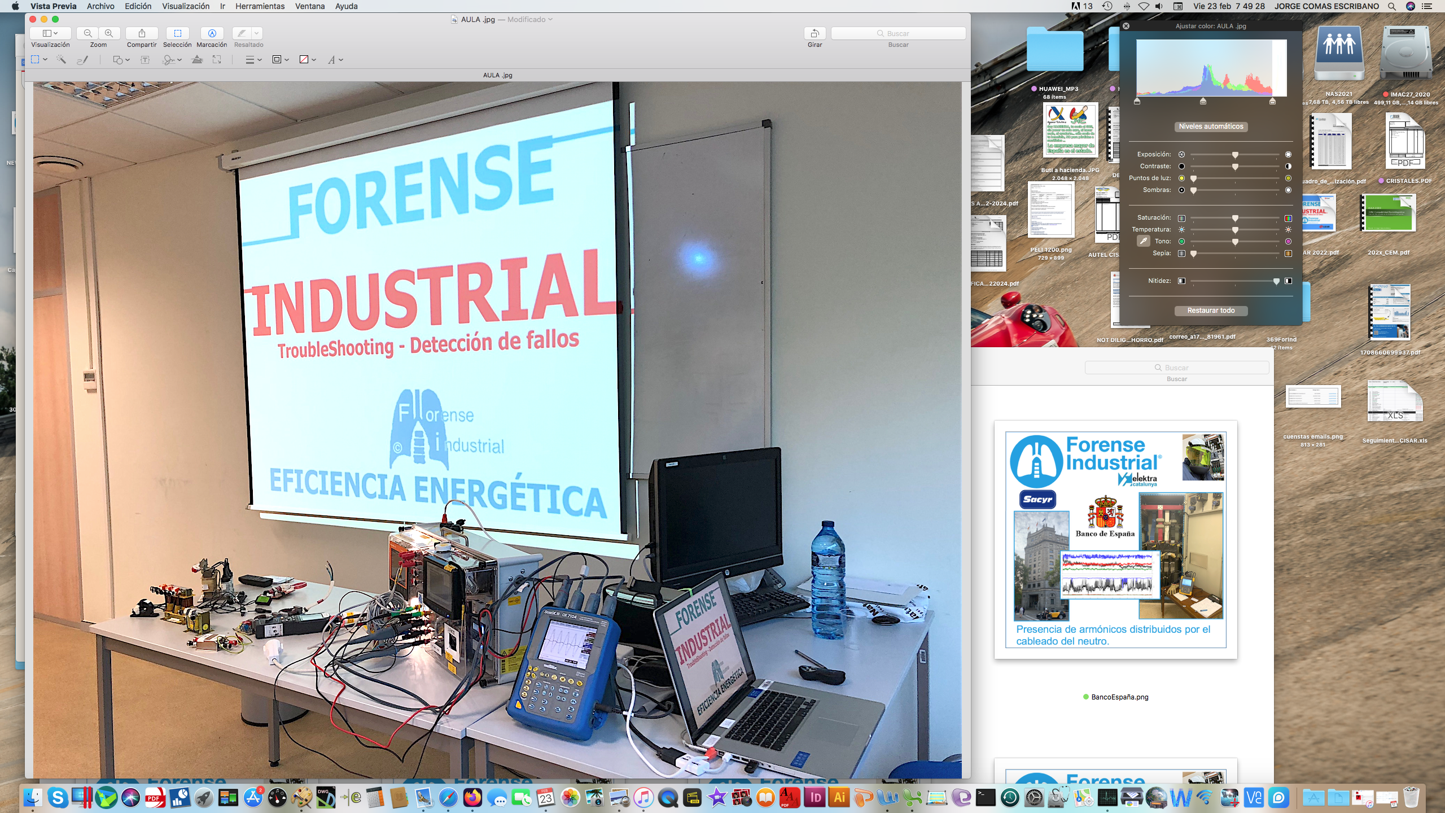Screen dimensions: 1445x813
Task: Open Activity Monitor in the Dock
Action: 1107,798
